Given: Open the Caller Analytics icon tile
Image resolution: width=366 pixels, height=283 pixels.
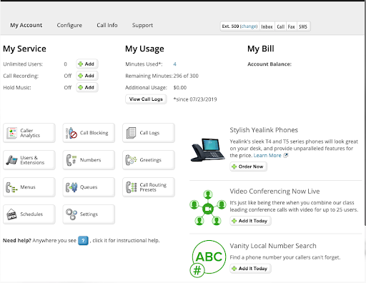Looking at the screenshot, I should point(11,133).
